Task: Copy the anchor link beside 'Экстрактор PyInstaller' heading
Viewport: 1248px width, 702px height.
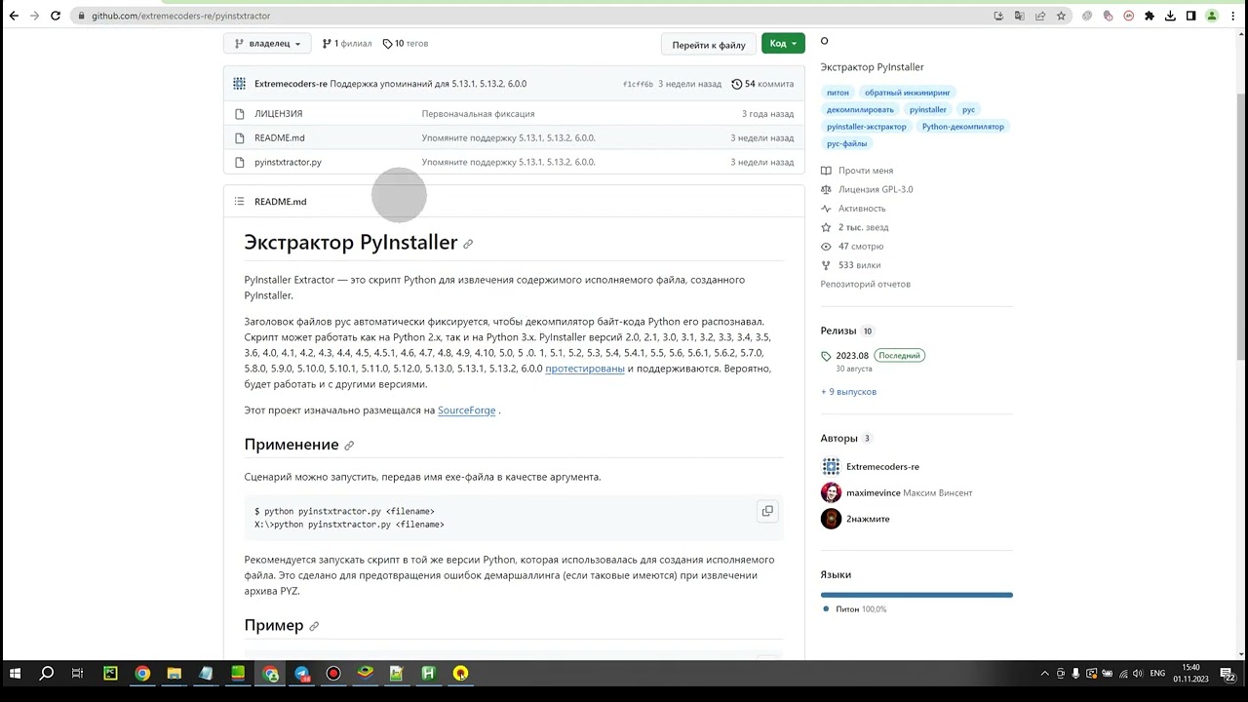Action: coord(468,244)
